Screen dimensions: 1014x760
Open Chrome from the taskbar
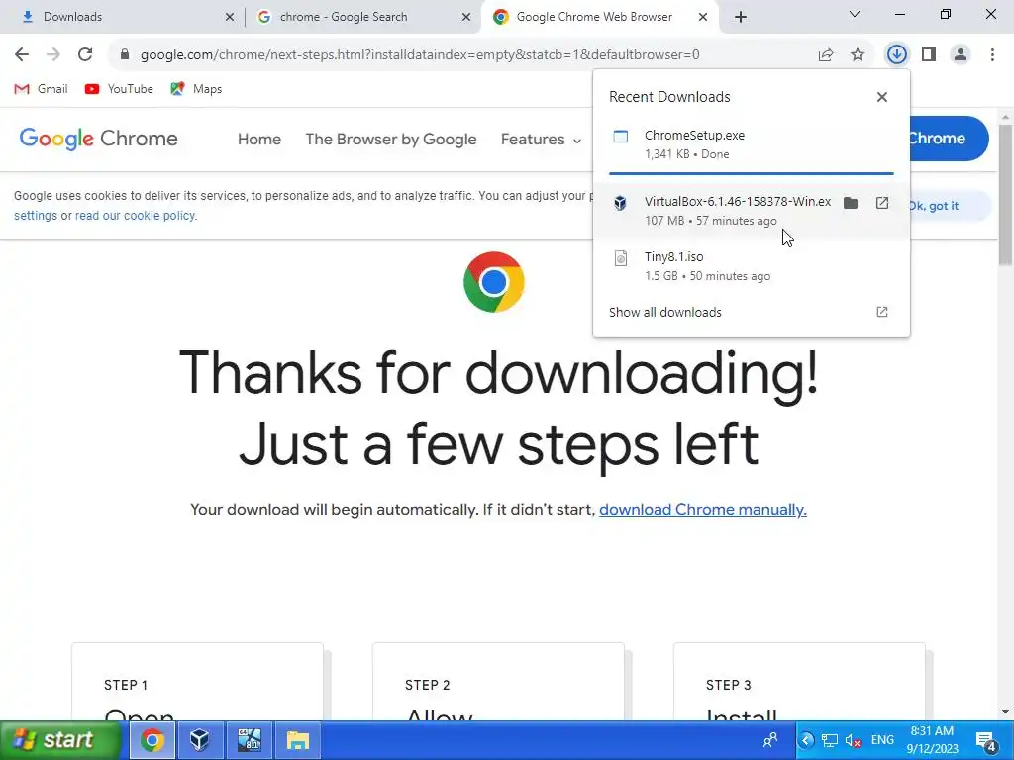coord(152,740)
